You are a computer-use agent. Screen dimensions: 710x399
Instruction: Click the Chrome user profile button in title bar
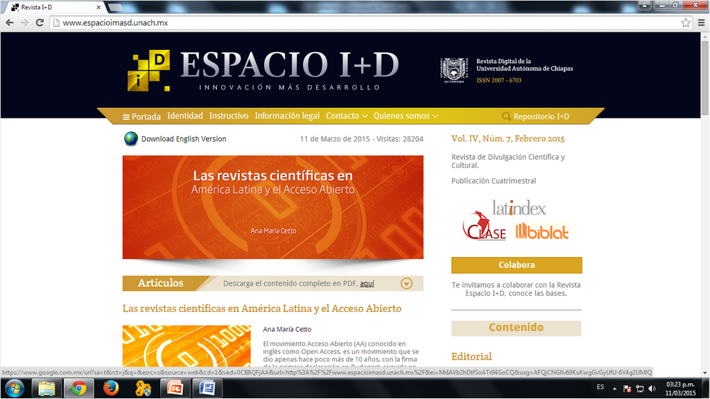[644, 5]
